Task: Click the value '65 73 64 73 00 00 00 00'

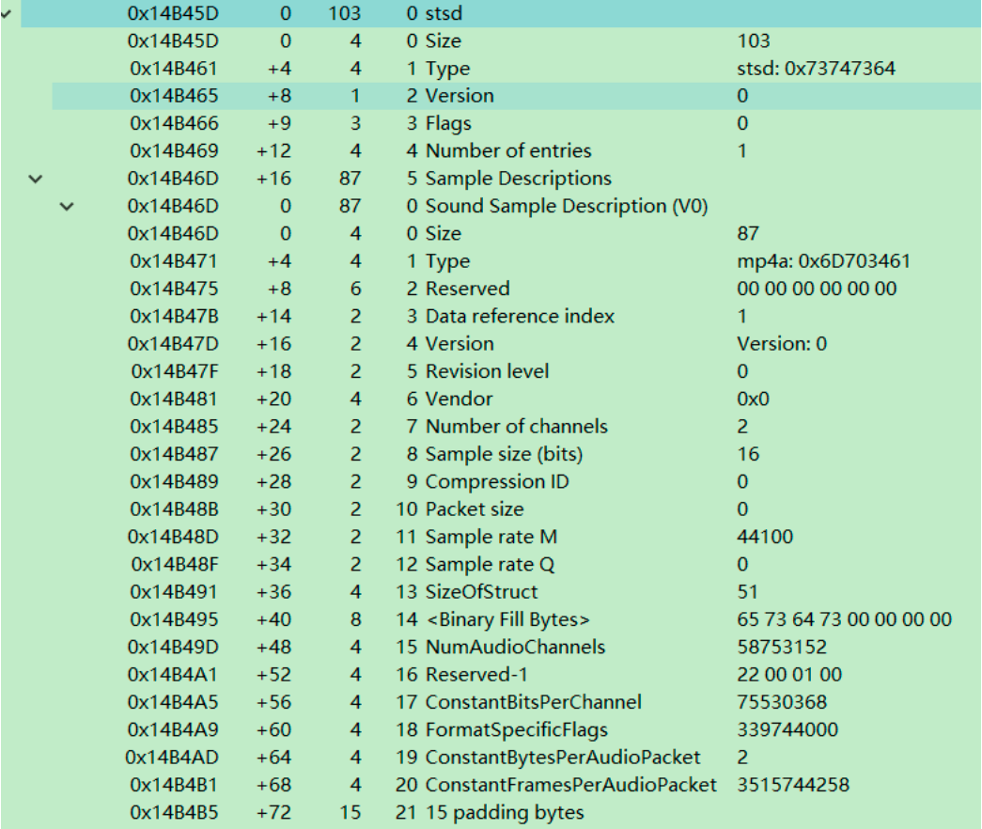Action: coord(844,619)
